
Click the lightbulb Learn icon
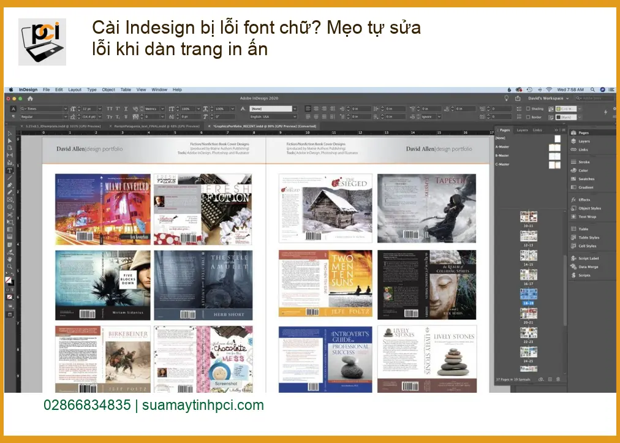pyautogui.click(x=507, y=98)
